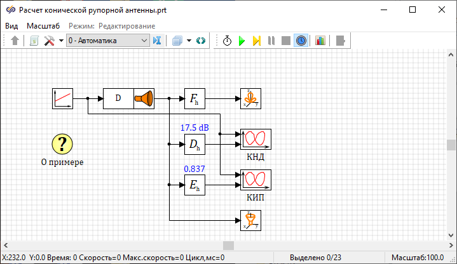Image resolution: width=457 pixels, height=264 pixels.
Task: Click the green Start simulation button
Action: (x=242, y=41)
